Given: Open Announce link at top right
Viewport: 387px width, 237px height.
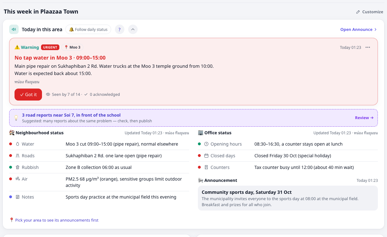Looking at the screenshot, I should click(359, 29).
